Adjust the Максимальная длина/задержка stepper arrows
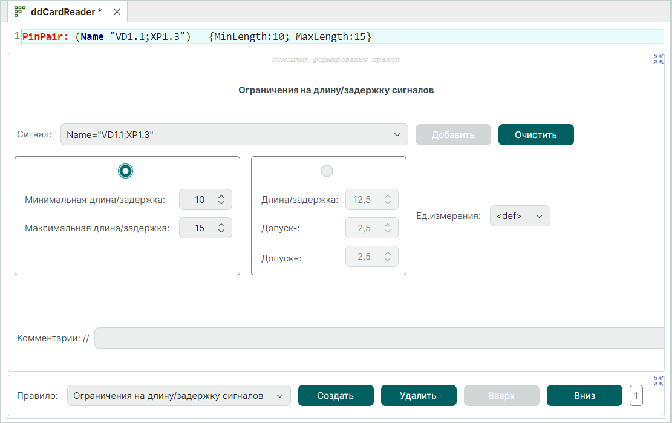Screen dimensions: 672x423 (x=221, y=228)
